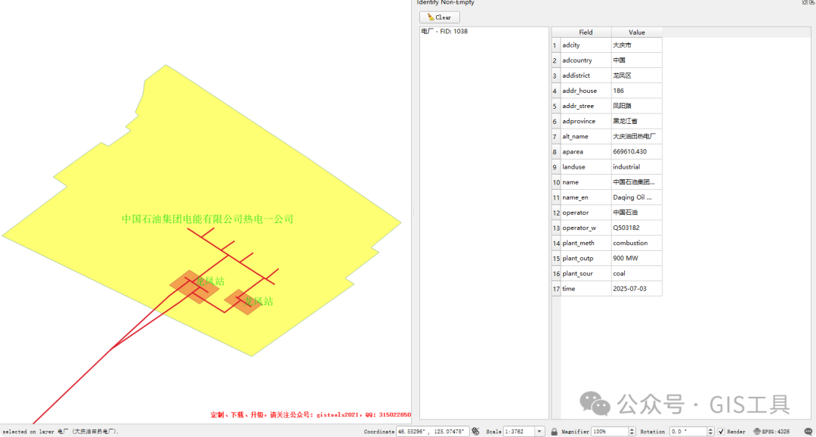Select the value 中国 for adcountry
This screenshot has height=437, width=816.
click(636, 60)
